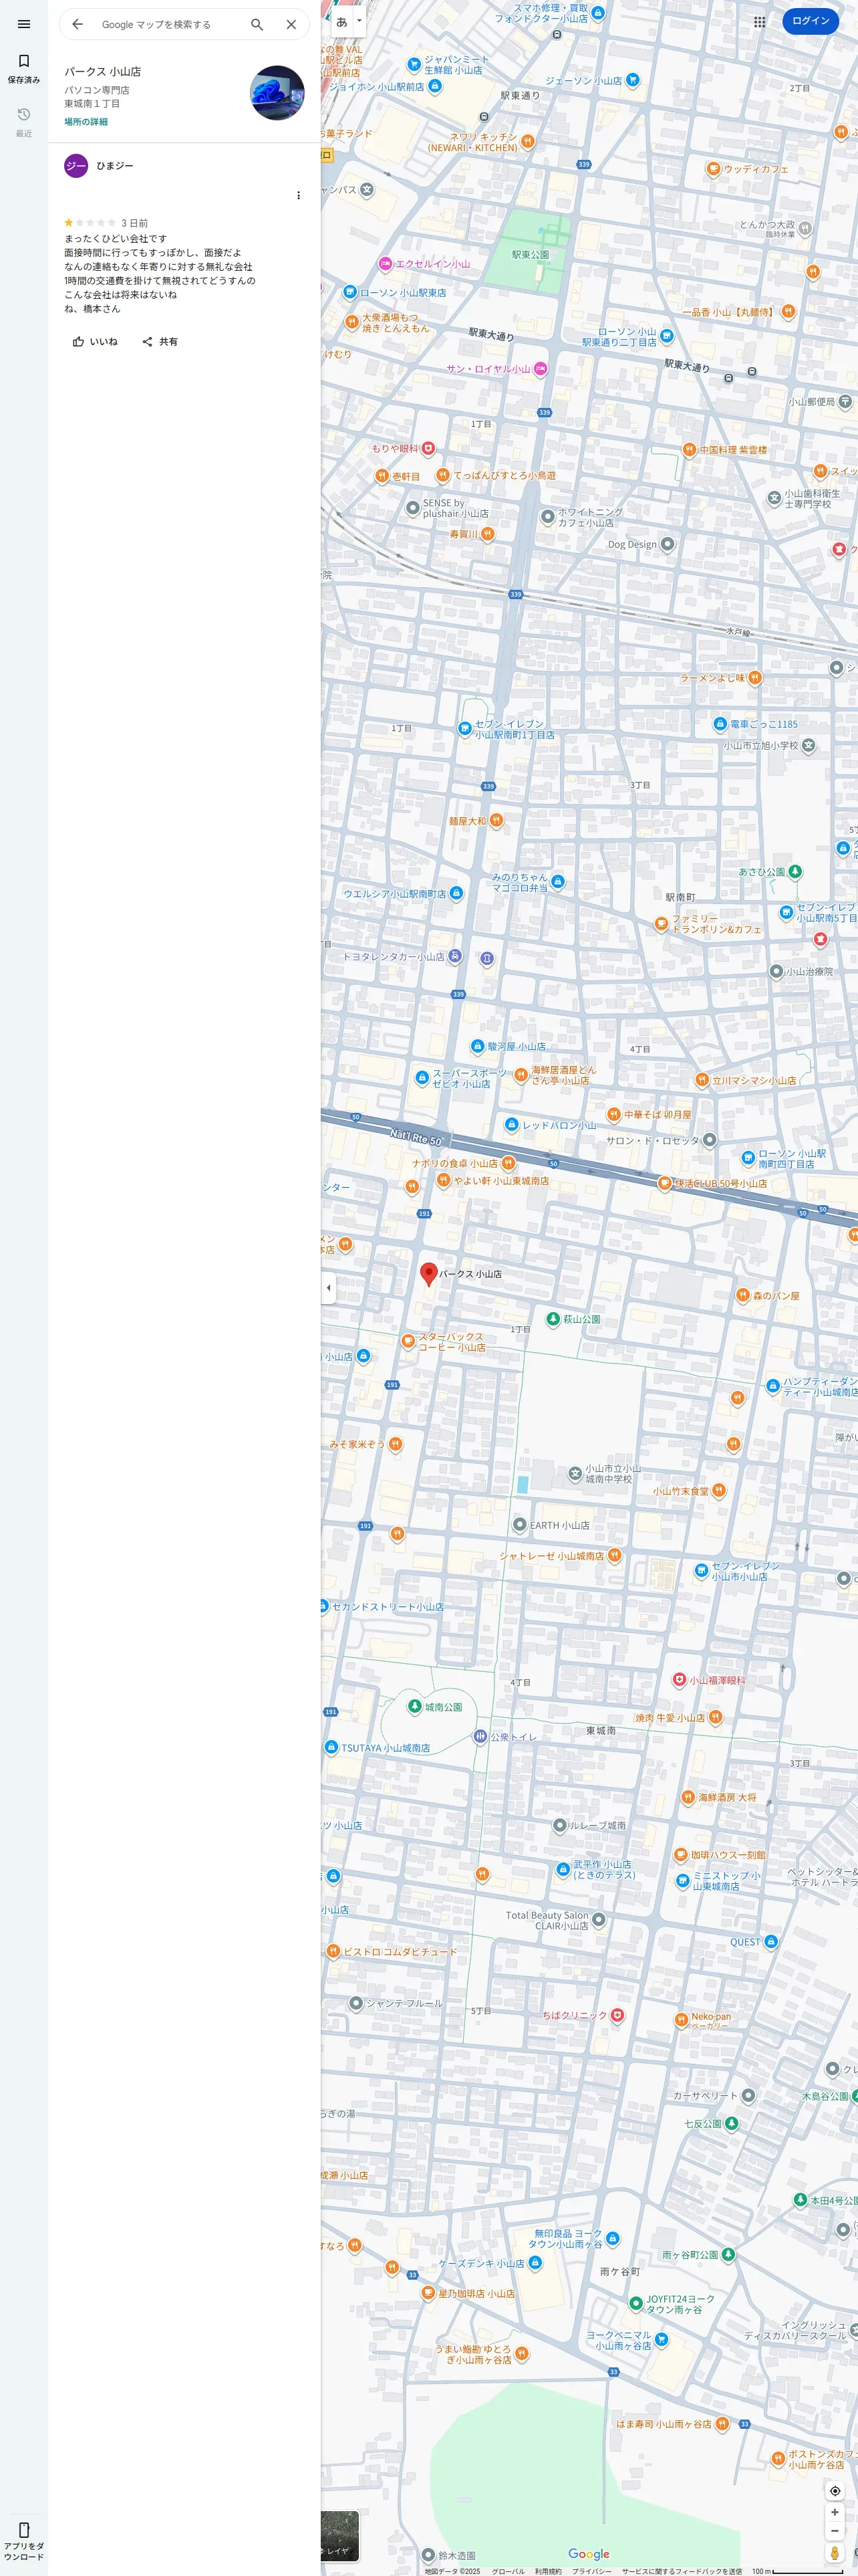
Task: Select the セブン-イレブン 小山駅南町1丁目店 marker
Action: pos(464,729)
